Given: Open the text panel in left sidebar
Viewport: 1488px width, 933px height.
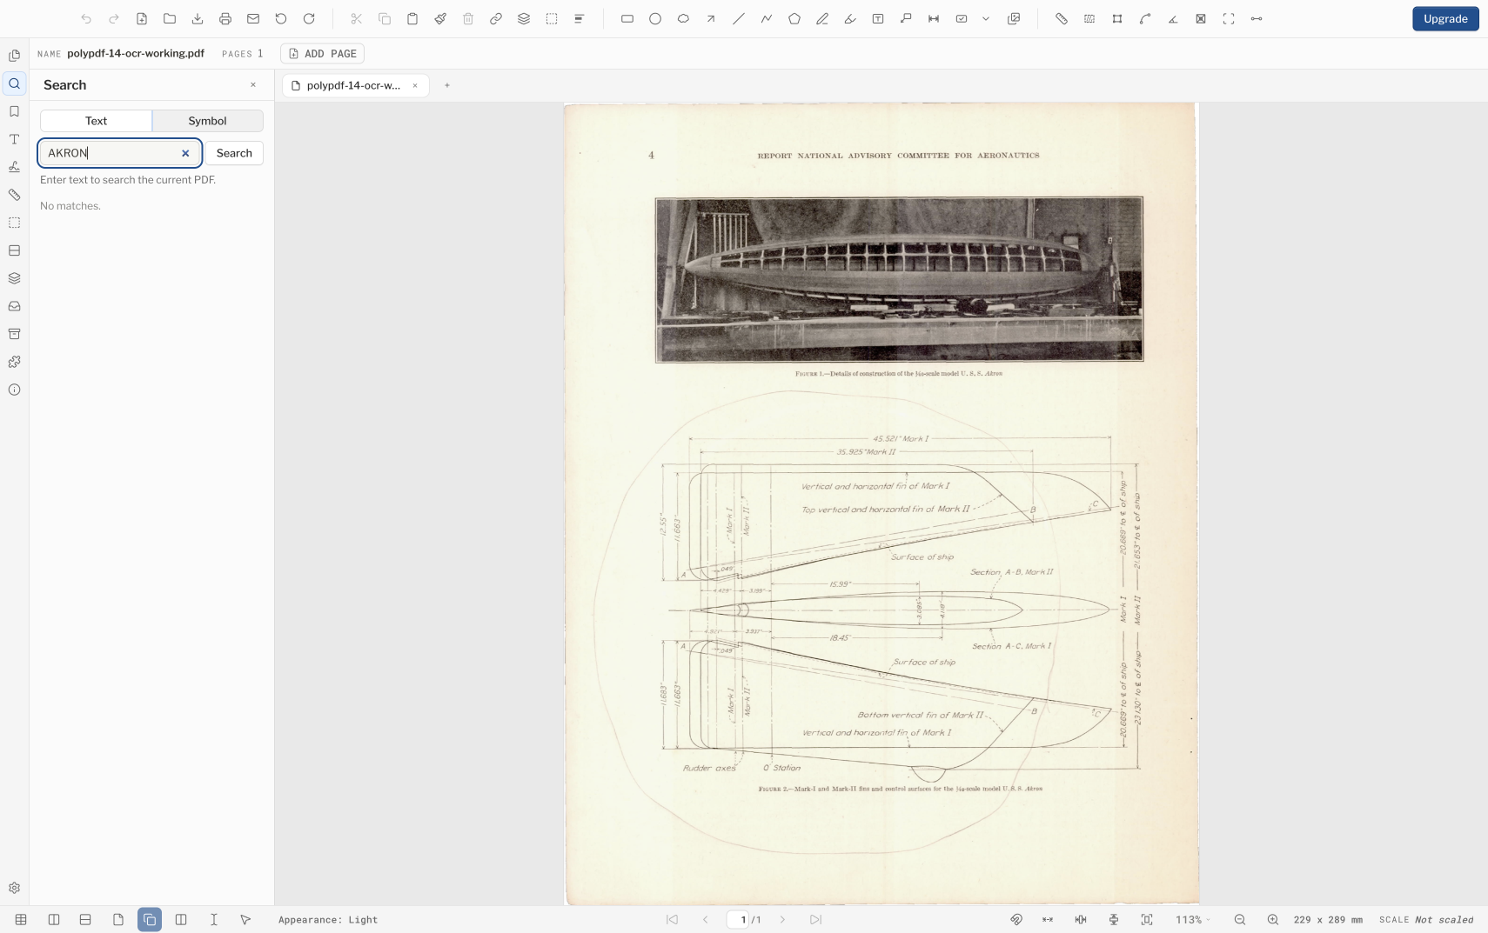Looking at the screenshot, I should point(15,139).
